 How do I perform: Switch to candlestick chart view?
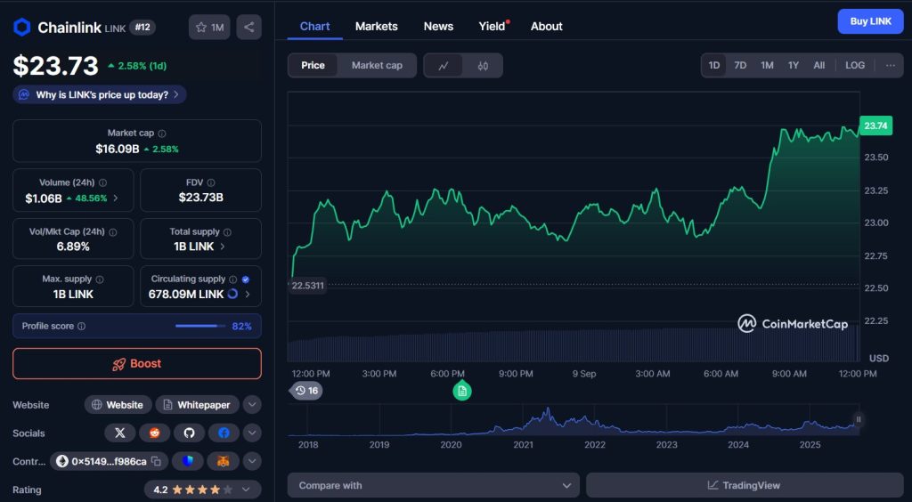(483, 66)
